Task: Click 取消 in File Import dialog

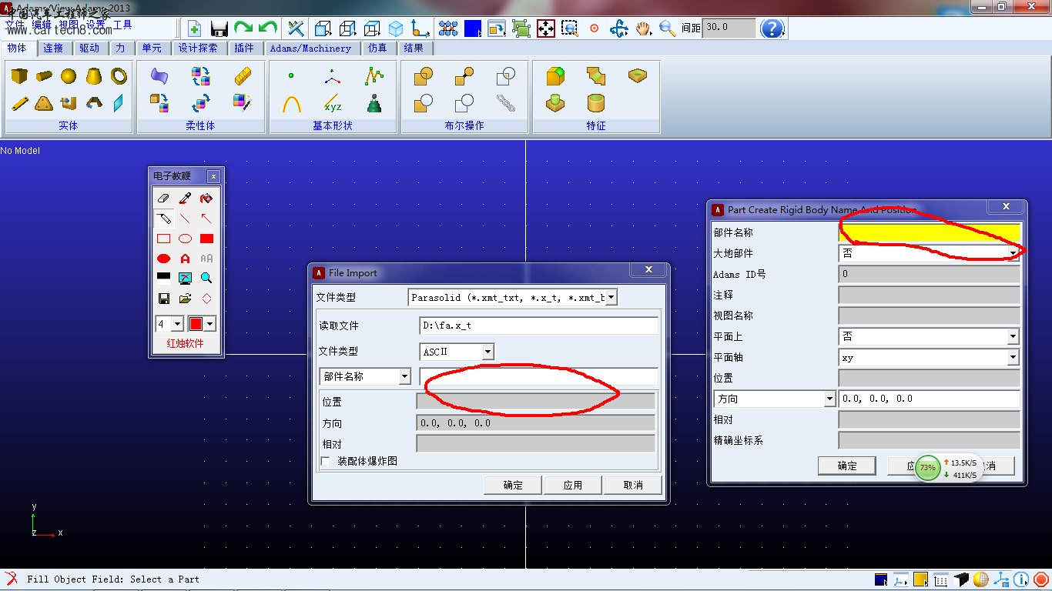Action: tap(633, 485)
